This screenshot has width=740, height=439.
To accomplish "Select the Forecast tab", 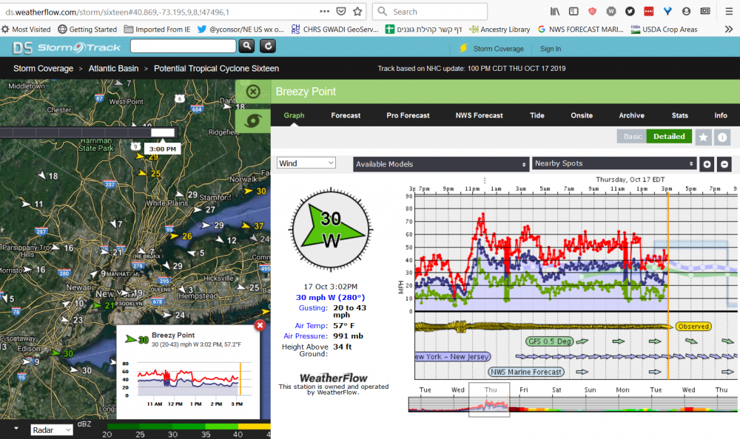I will (346, 115).
